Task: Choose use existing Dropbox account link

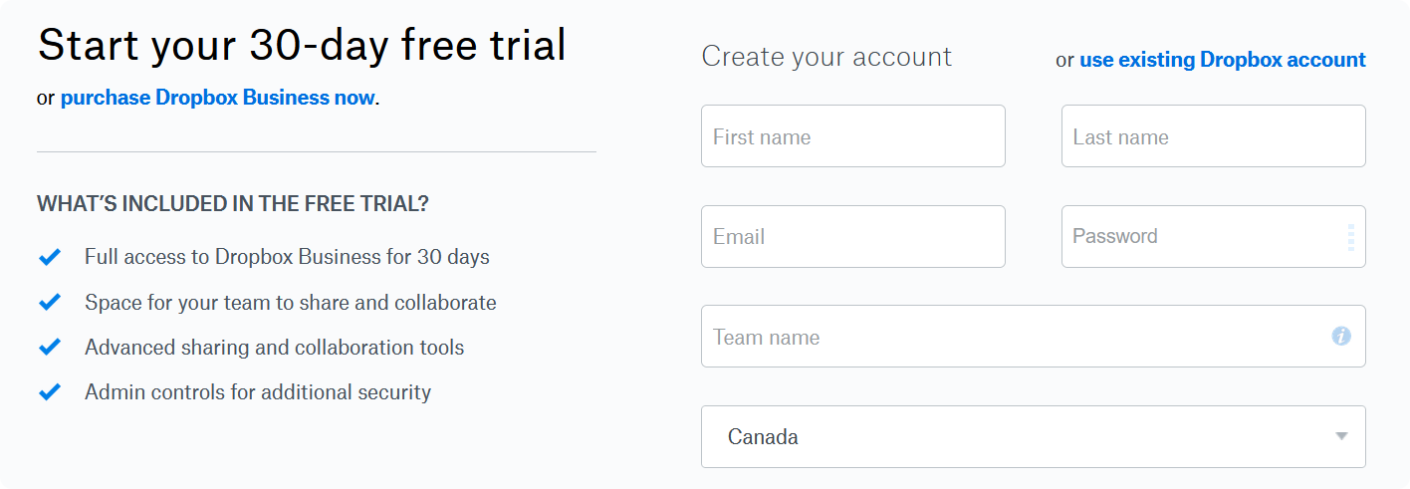Action: (x=1222, y=60)
